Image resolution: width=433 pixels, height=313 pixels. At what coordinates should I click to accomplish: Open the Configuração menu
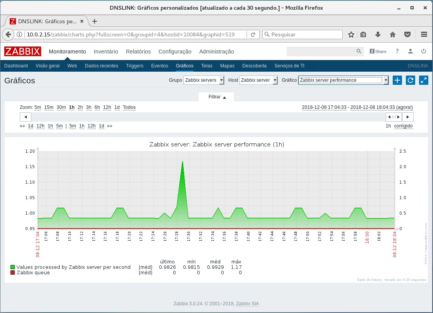175,52
